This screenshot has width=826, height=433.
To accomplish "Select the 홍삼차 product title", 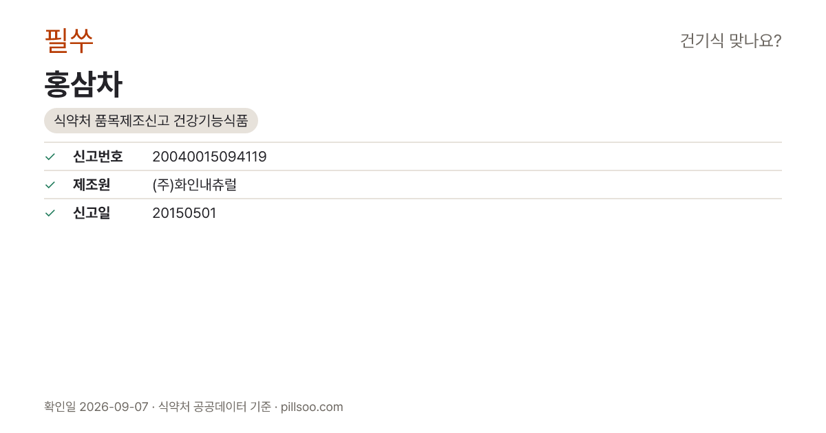I will pos(83,85).
